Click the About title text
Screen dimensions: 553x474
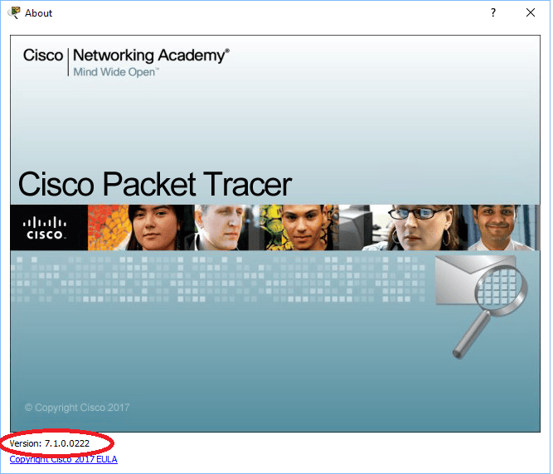[38, 13]
